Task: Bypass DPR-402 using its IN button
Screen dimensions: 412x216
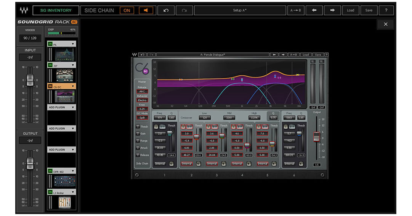Action: coord(50,171)
